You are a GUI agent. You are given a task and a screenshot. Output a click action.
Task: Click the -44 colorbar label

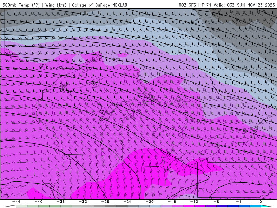pyautogui.click(x=16, y=202)
